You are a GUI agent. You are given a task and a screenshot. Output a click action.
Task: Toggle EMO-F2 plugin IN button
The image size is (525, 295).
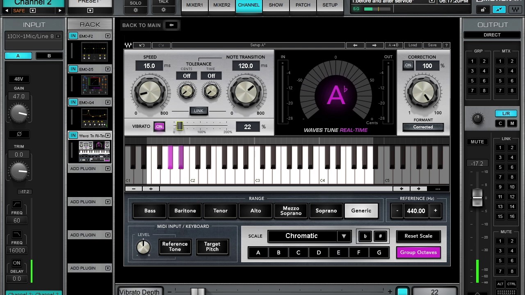[73, 36]
